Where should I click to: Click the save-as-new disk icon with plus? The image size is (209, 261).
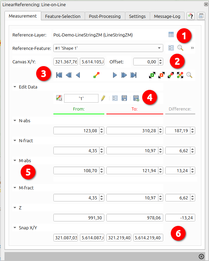pyautogui.click(x=136, y=98)
